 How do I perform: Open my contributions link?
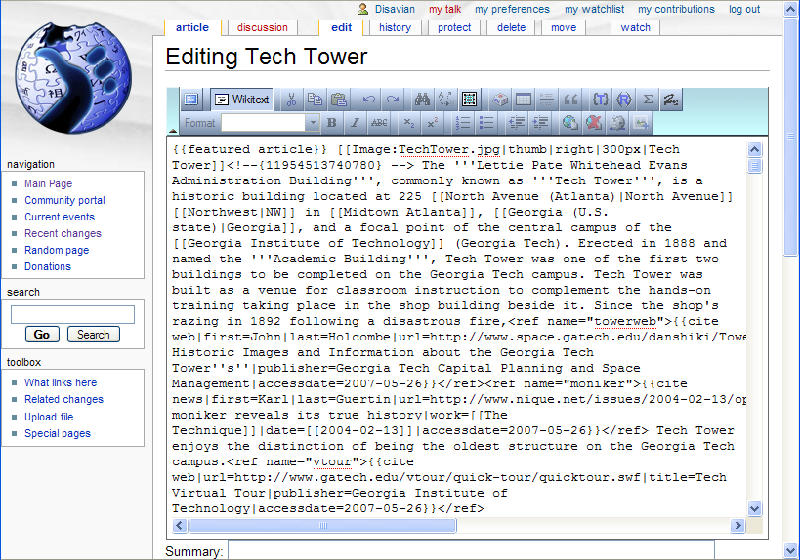[x=676, y=9]
